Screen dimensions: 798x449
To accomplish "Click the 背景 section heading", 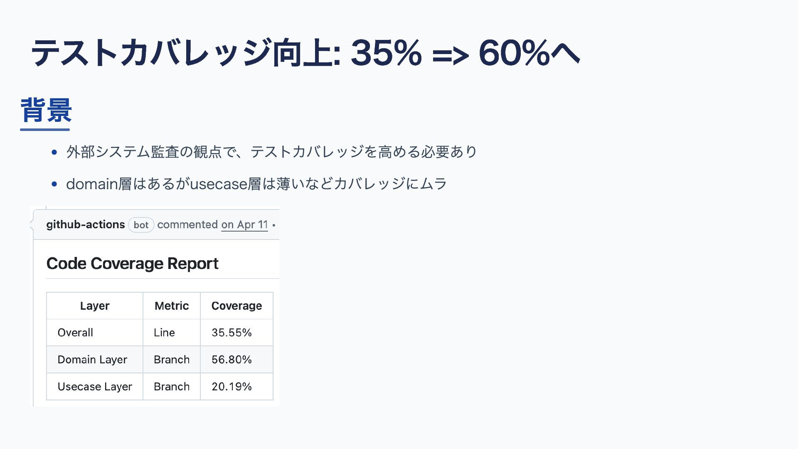I will point(46,110).
